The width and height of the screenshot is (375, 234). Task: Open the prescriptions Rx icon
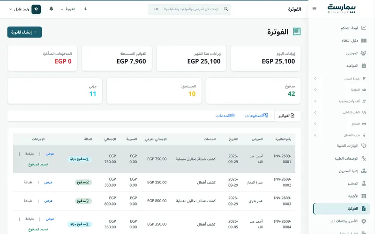click(x=364, y=158)
